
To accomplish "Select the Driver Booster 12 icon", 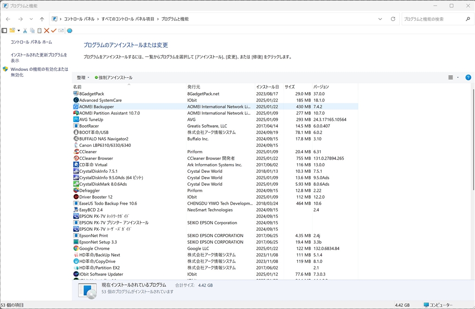I will (x=76, y=197).
